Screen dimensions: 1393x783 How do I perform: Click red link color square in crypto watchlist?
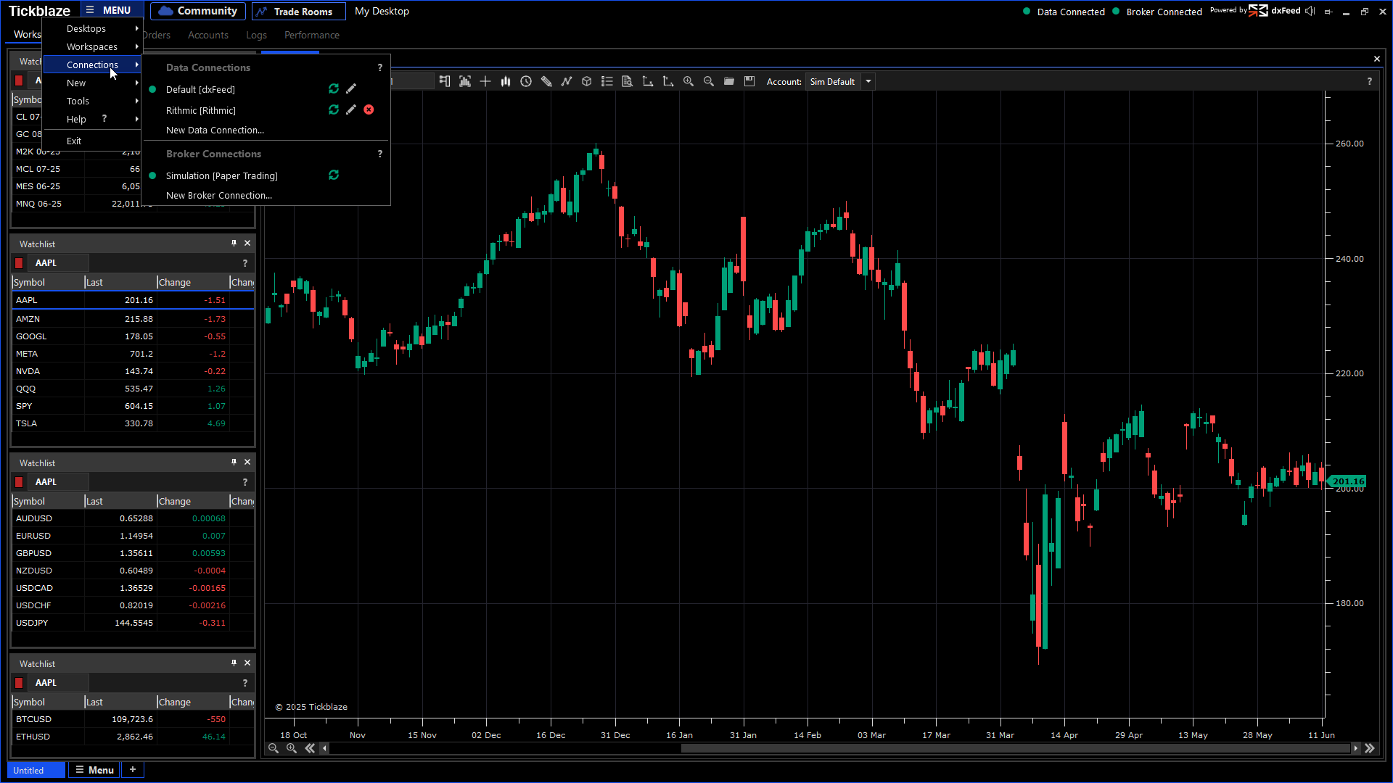coord(20,682)
